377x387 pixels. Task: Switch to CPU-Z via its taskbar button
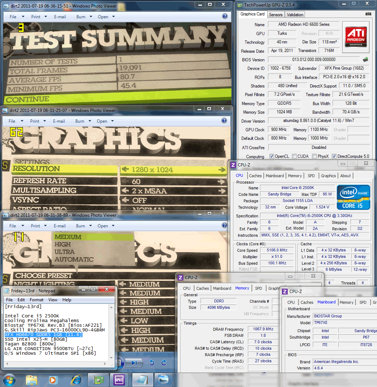pos(119,380)
